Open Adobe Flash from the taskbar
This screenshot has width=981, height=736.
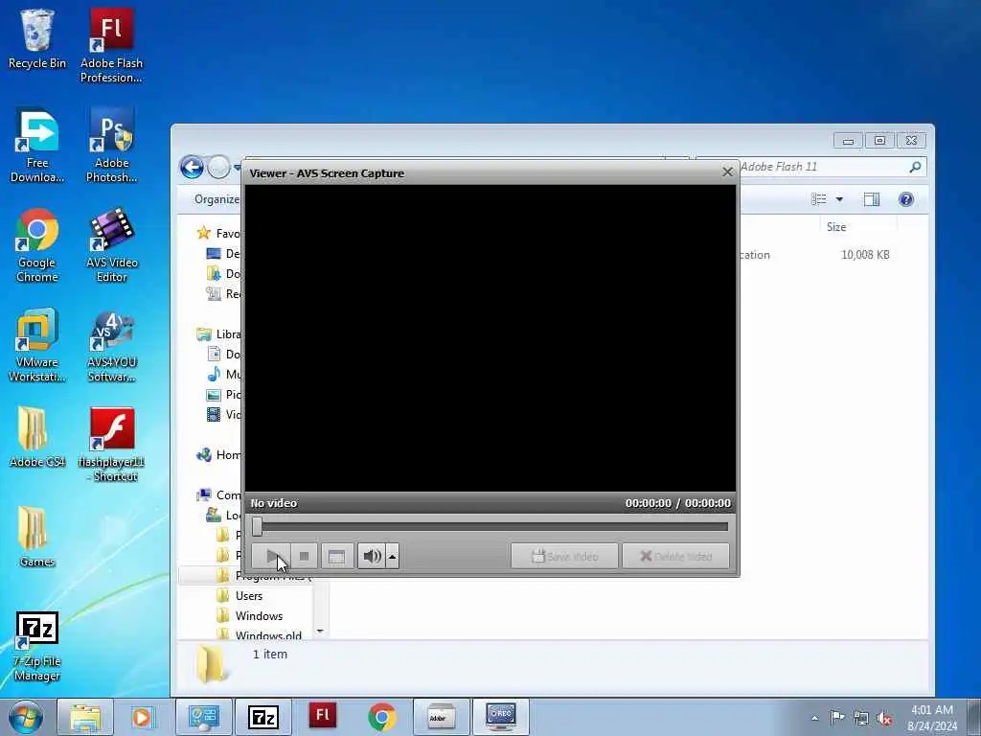click(322, 717)
